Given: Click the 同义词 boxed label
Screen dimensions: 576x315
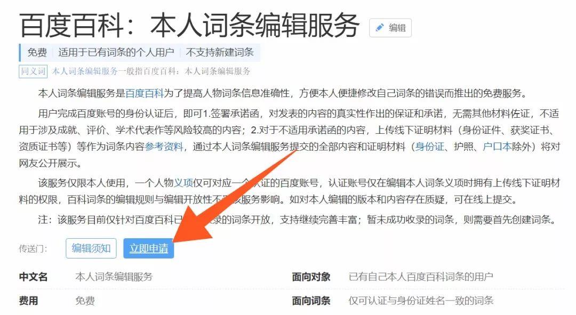Looking at the screenshot, I should pyautogui.click(x=34, y=71).
